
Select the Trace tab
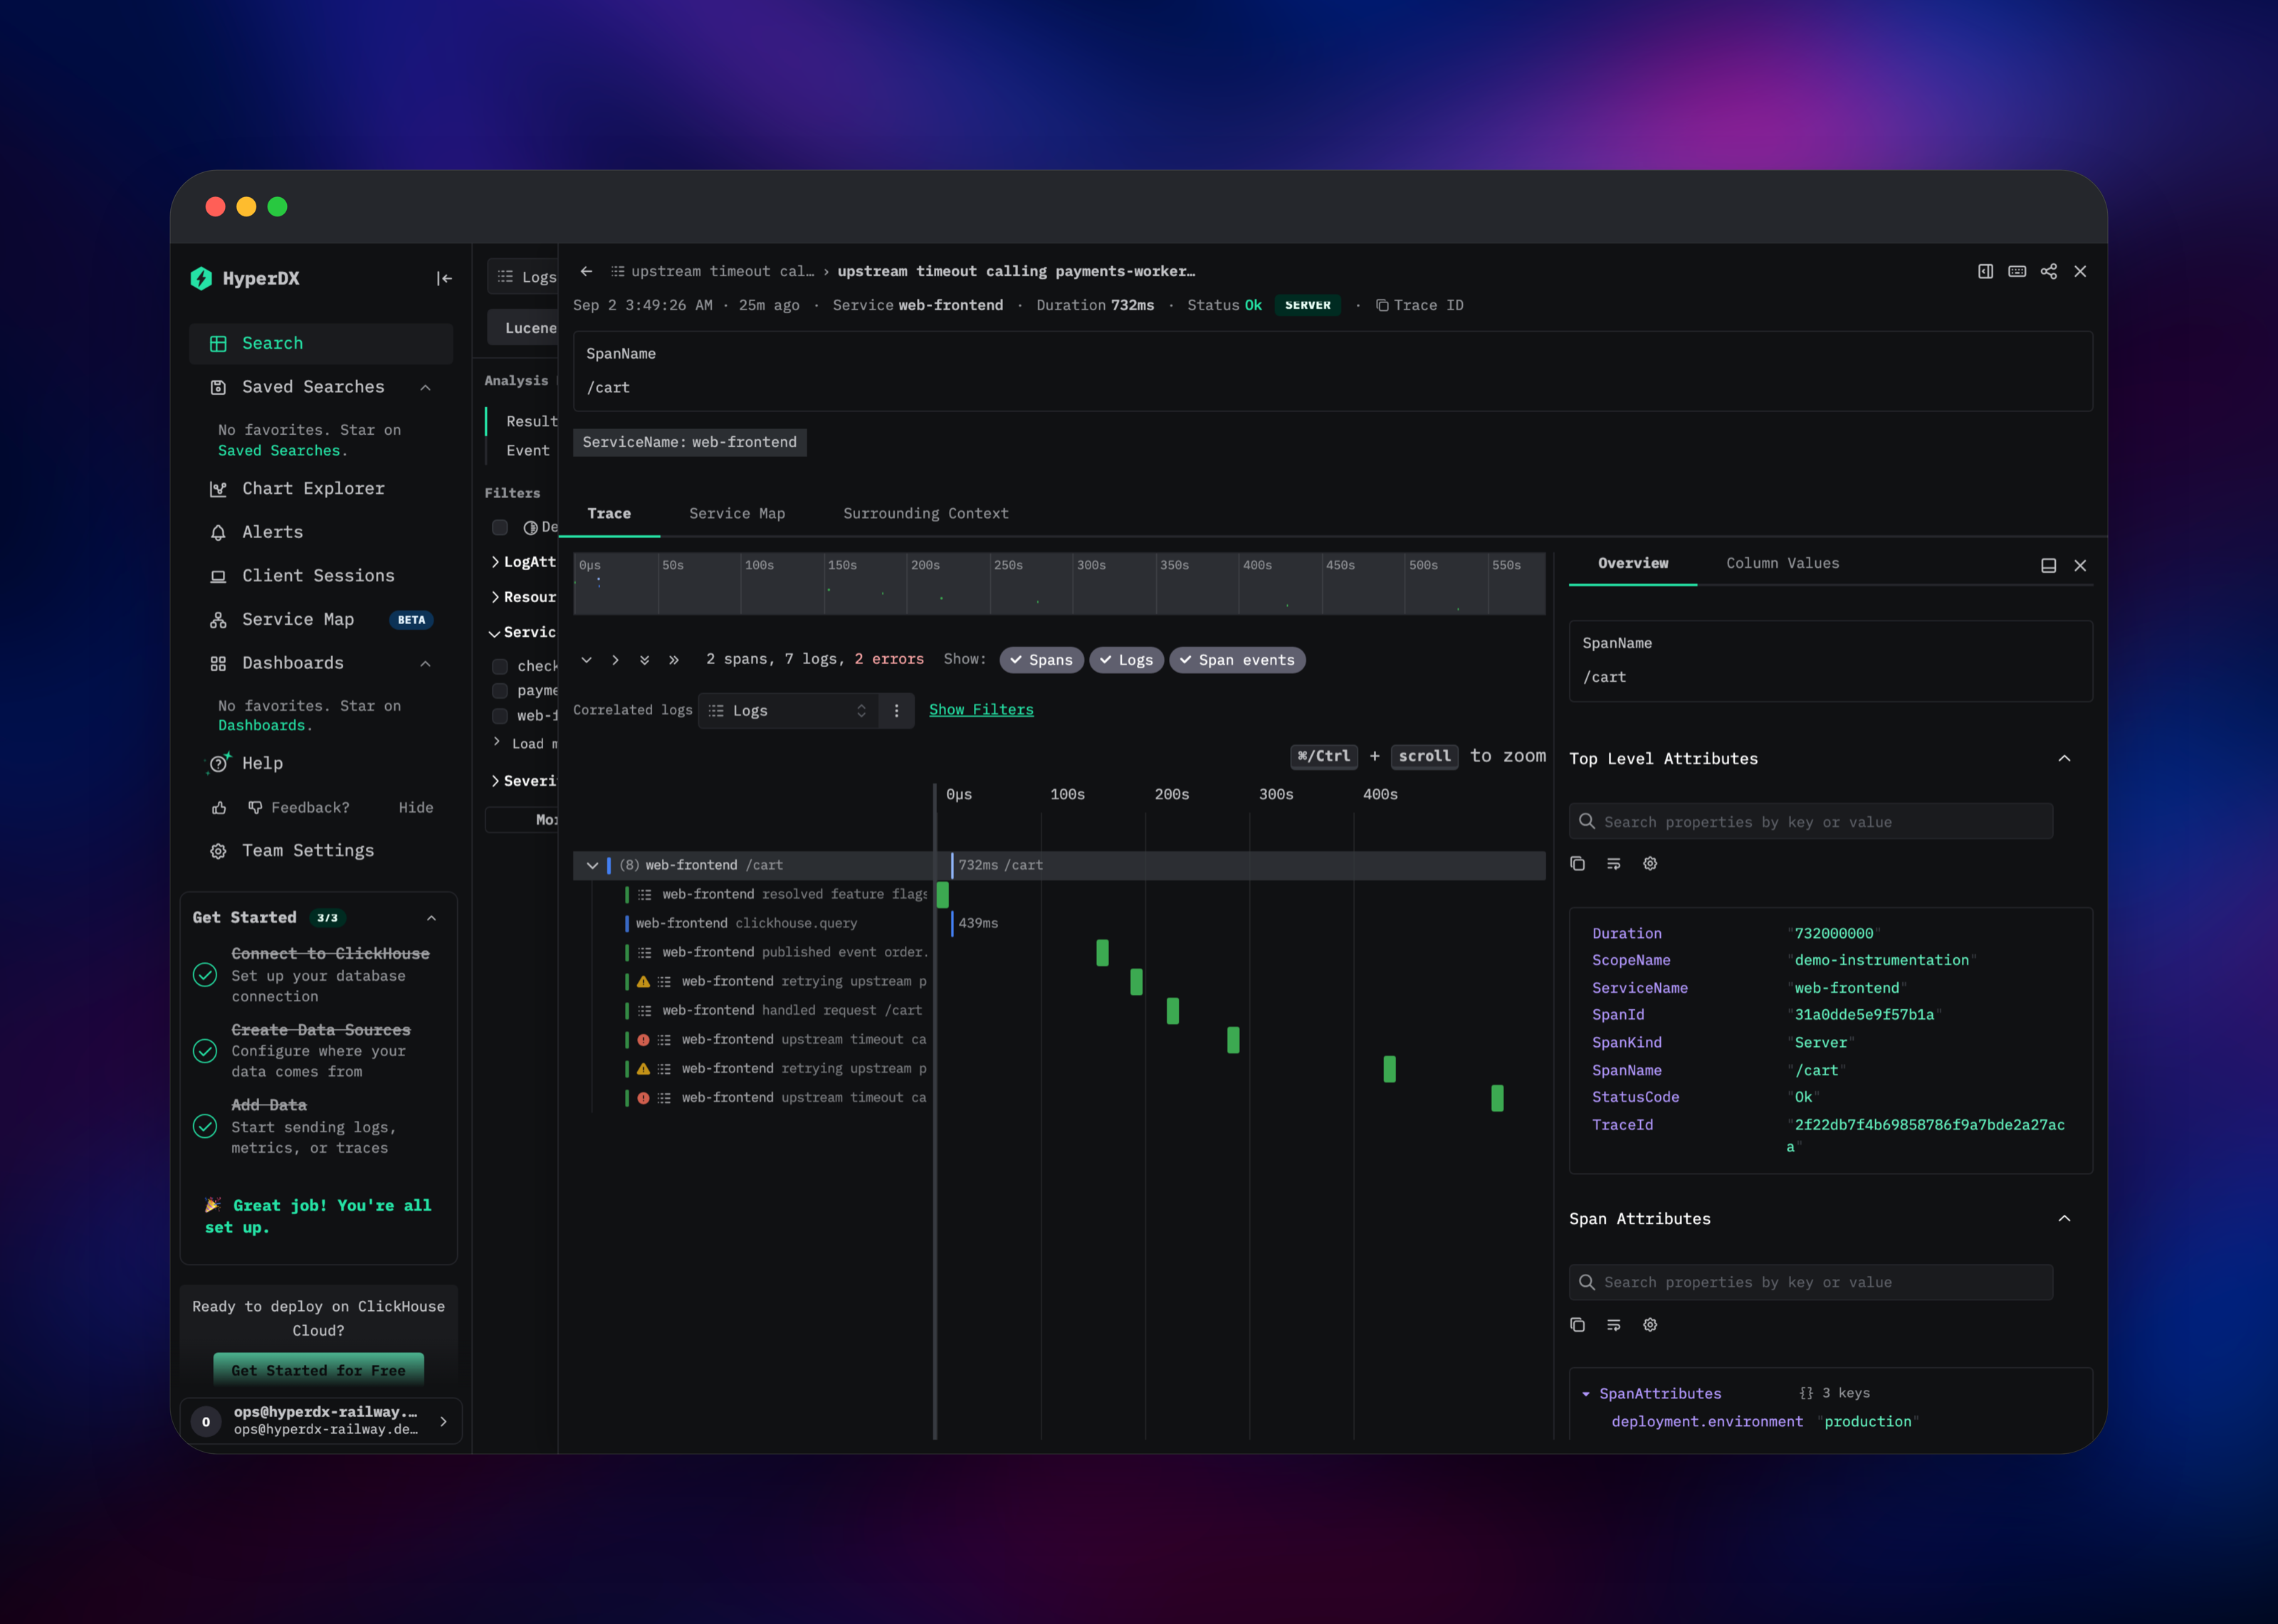click(x=609, y=513)
